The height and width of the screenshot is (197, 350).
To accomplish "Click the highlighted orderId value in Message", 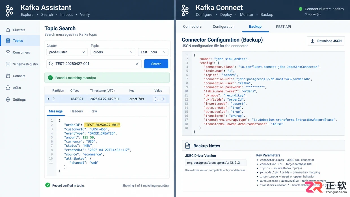I will click(x=102, y=125).
